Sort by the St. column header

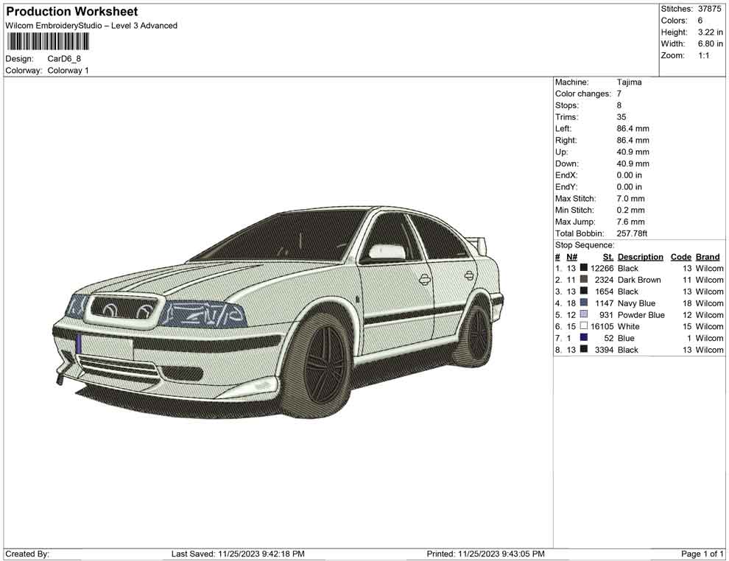click(x=607, y=256)
